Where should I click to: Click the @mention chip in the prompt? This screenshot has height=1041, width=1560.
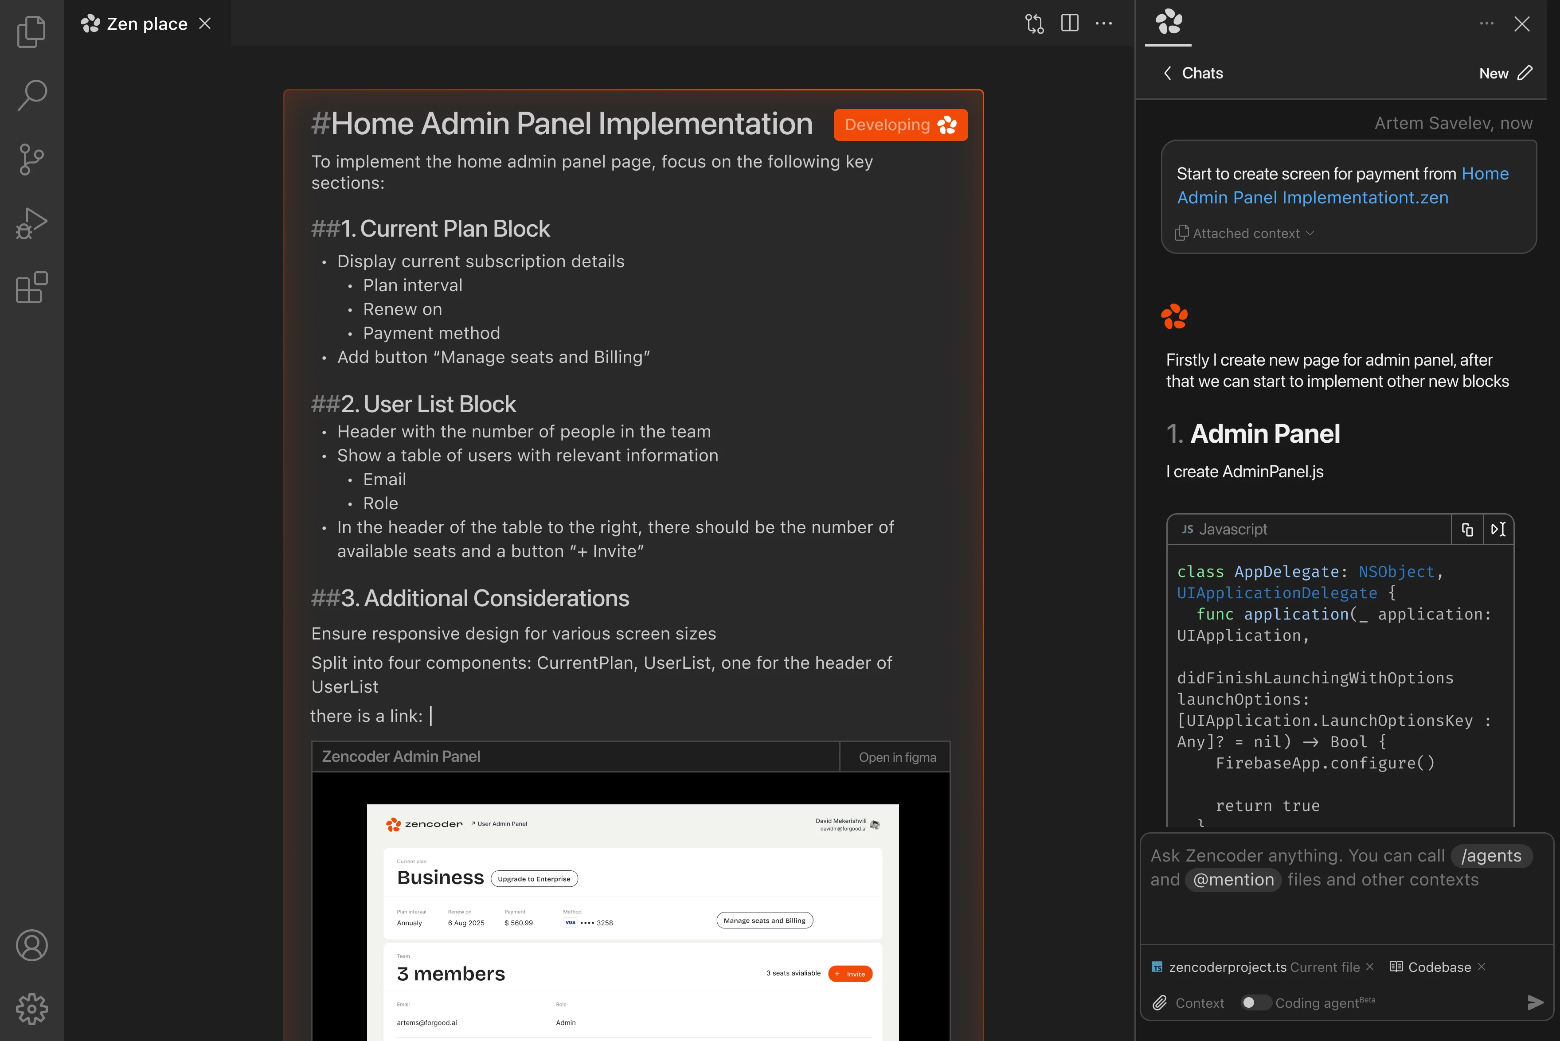pyautogui.click(x=1233, y=880)
